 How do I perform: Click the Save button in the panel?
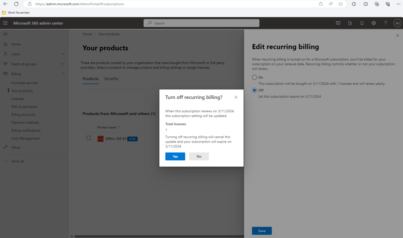click(x=262, y=231)
